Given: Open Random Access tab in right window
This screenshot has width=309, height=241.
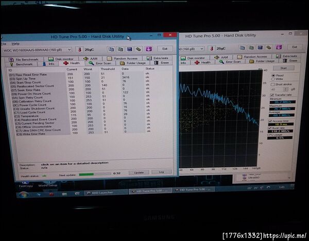Looking at the screenshot, I should (x=252, y=57).
